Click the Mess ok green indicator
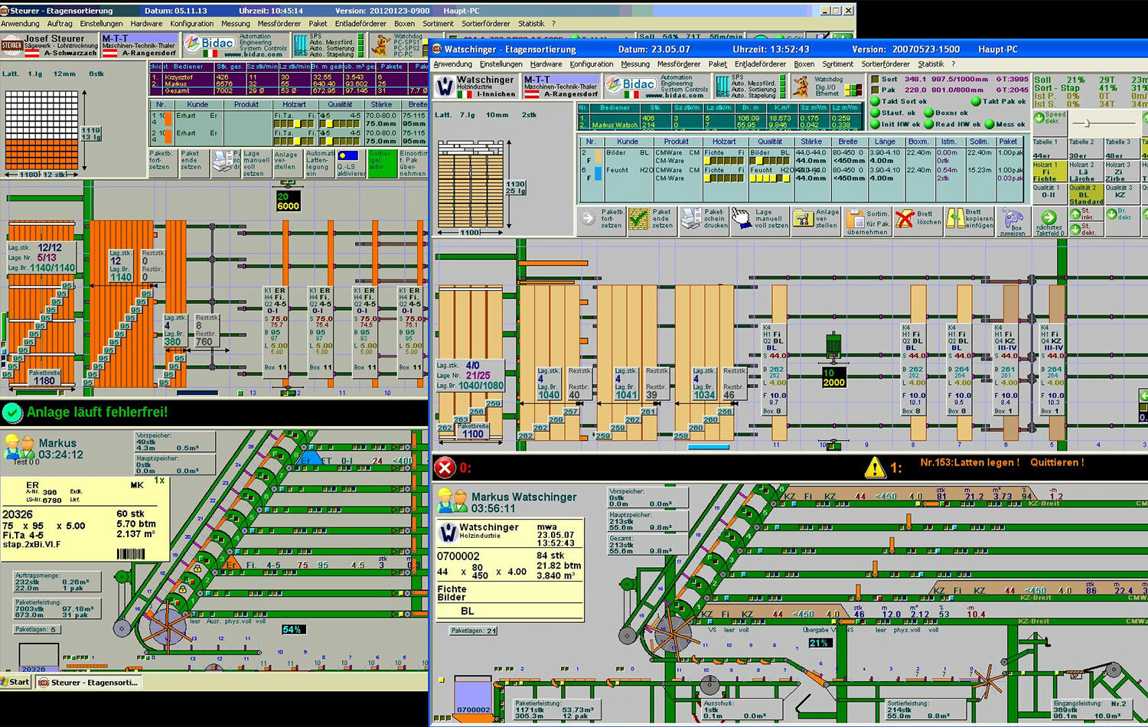 tap(989, 125)
